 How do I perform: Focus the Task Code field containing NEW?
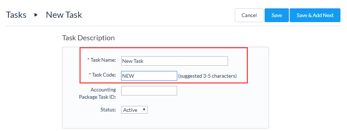click(149, 76)
